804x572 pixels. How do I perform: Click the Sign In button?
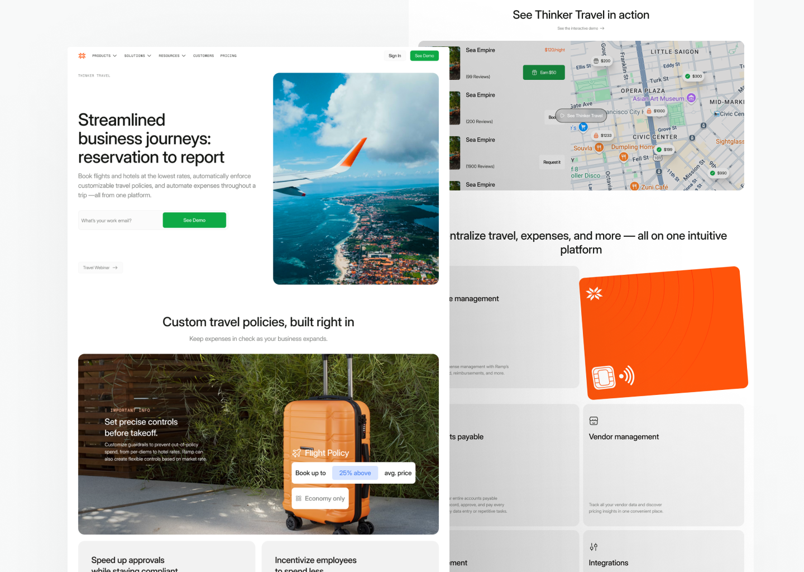pos(395,56)
